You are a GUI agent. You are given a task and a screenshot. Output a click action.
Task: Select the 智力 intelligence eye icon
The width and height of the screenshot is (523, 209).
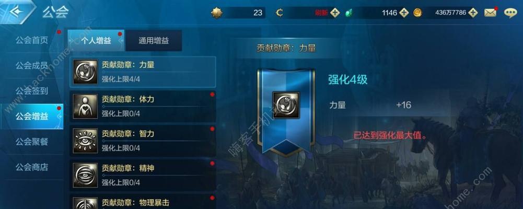(85, 141)
